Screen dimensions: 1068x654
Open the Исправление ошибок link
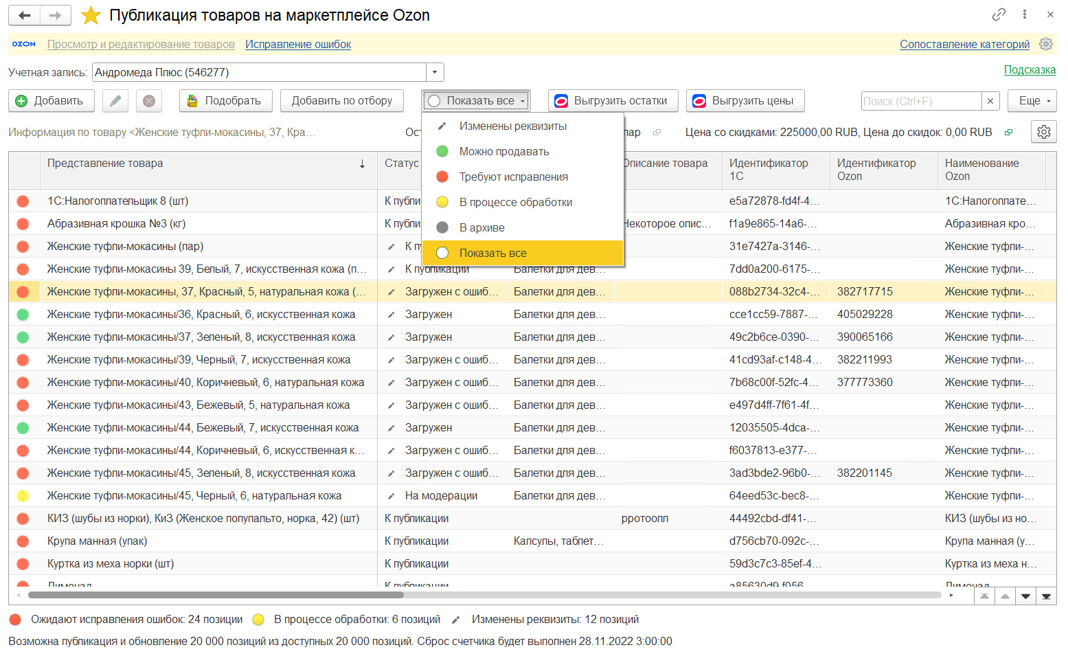[x=298, y=44]
